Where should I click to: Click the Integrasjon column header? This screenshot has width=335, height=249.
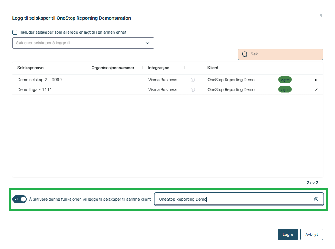click(159, 68)
